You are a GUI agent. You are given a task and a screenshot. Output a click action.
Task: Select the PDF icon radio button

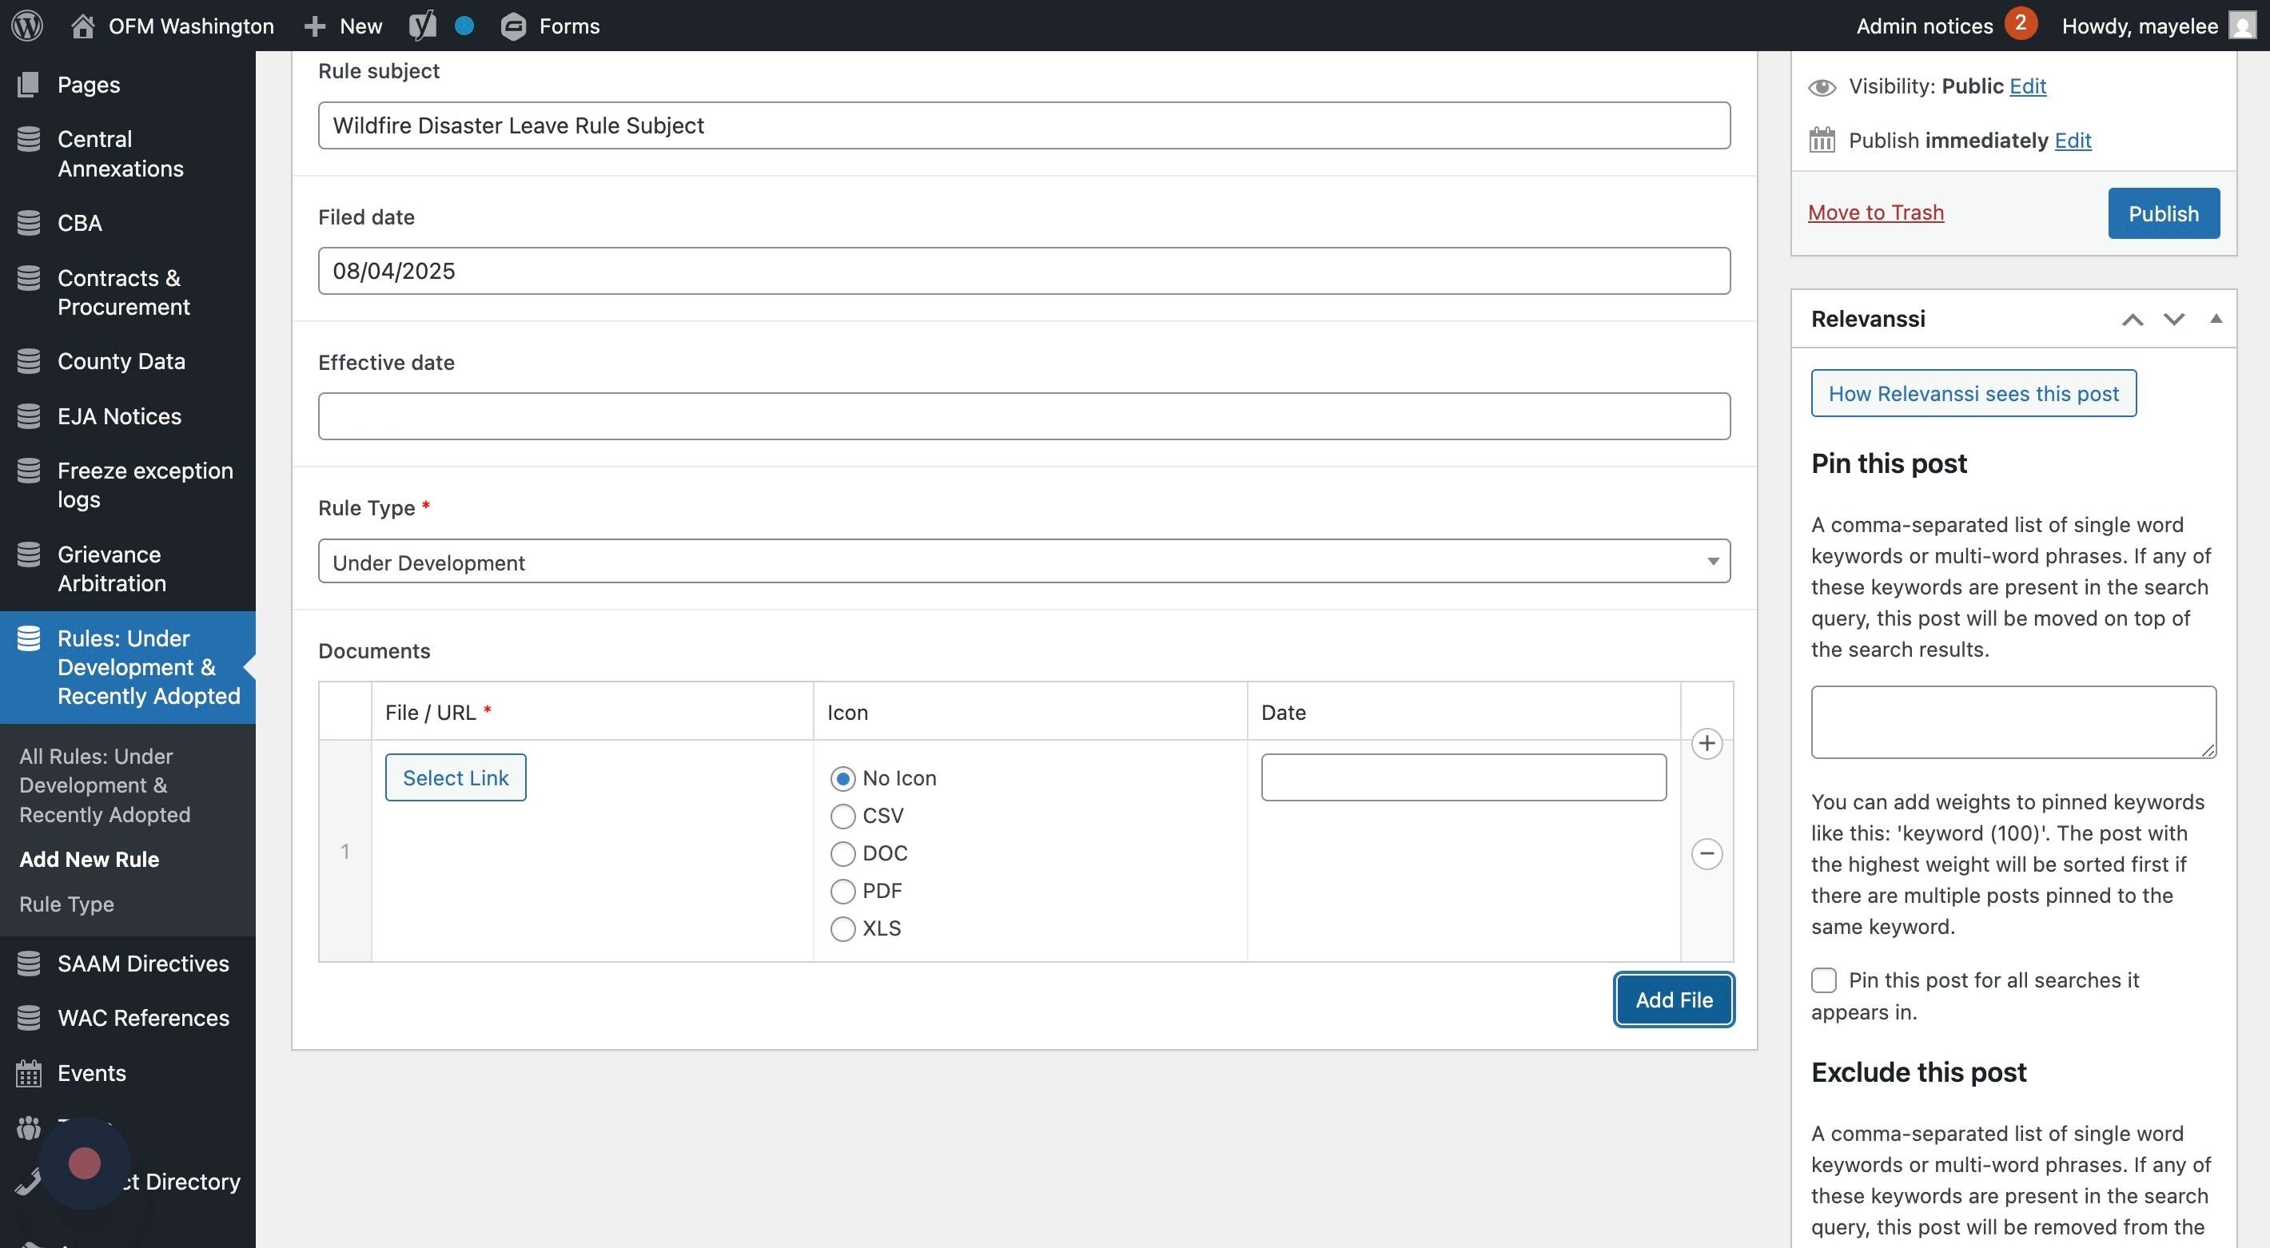(x=842, y=892)
